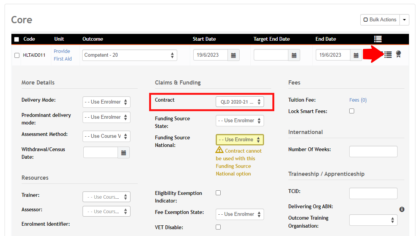The image size is (420, 236).
Task: Click the Delivering Org ABN info icon
Action: pos(402,209)
